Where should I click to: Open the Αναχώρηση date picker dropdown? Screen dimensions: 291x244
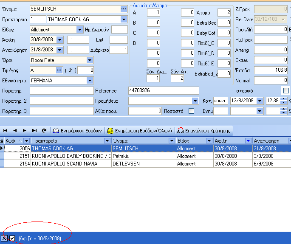pos(60,50)
